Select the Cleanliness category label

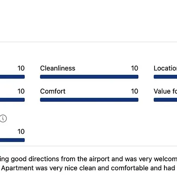tap(58, 68)
